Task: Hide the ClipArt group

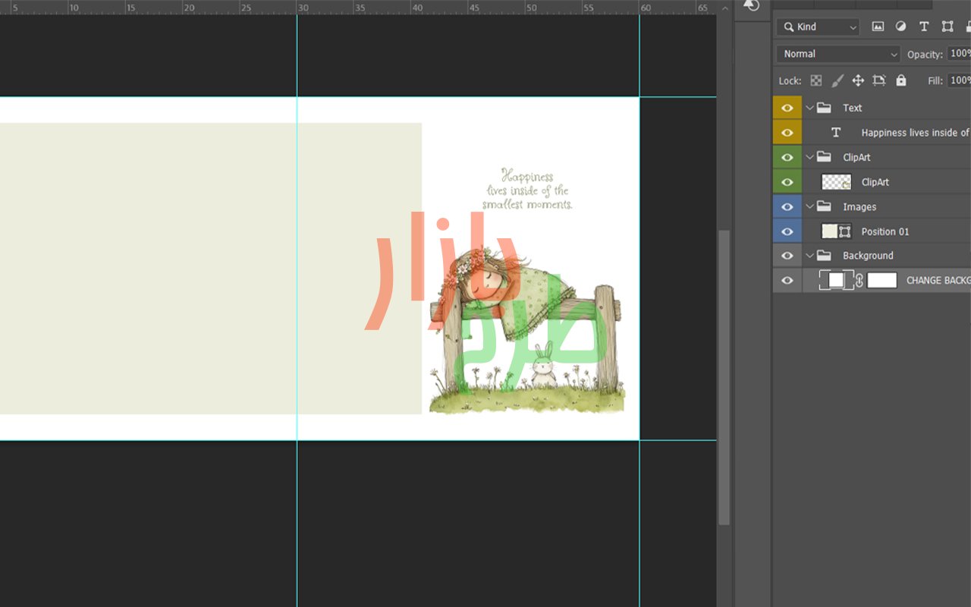Action: pyautogui.click(x=787, y=157)
